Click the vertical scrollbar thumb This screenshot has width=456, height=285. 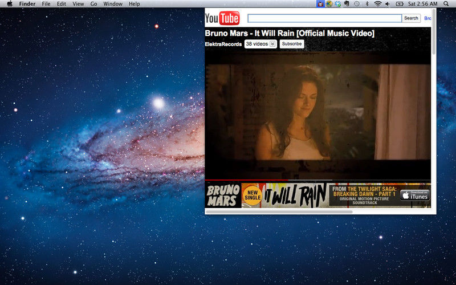pyautogui.click(x=434, y=31)
